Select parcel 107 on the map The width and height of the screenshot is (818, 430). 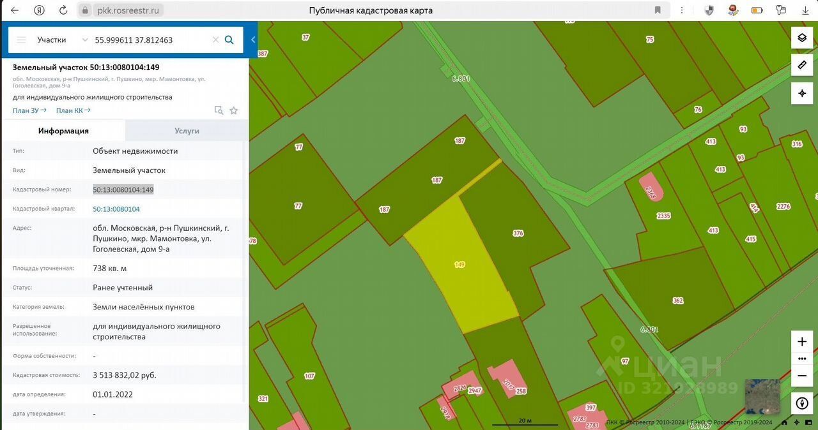point(309,376)
